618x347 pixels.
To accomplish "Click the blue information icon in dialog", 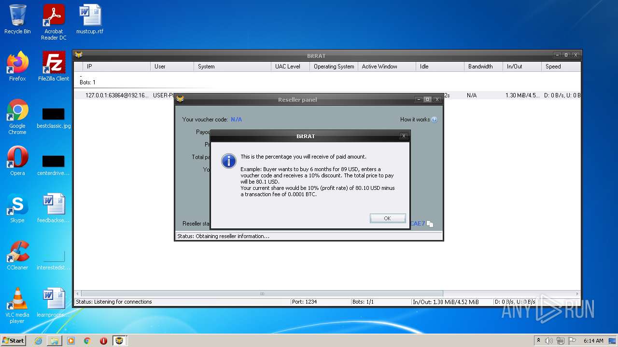I will click(x=228, y=160).
